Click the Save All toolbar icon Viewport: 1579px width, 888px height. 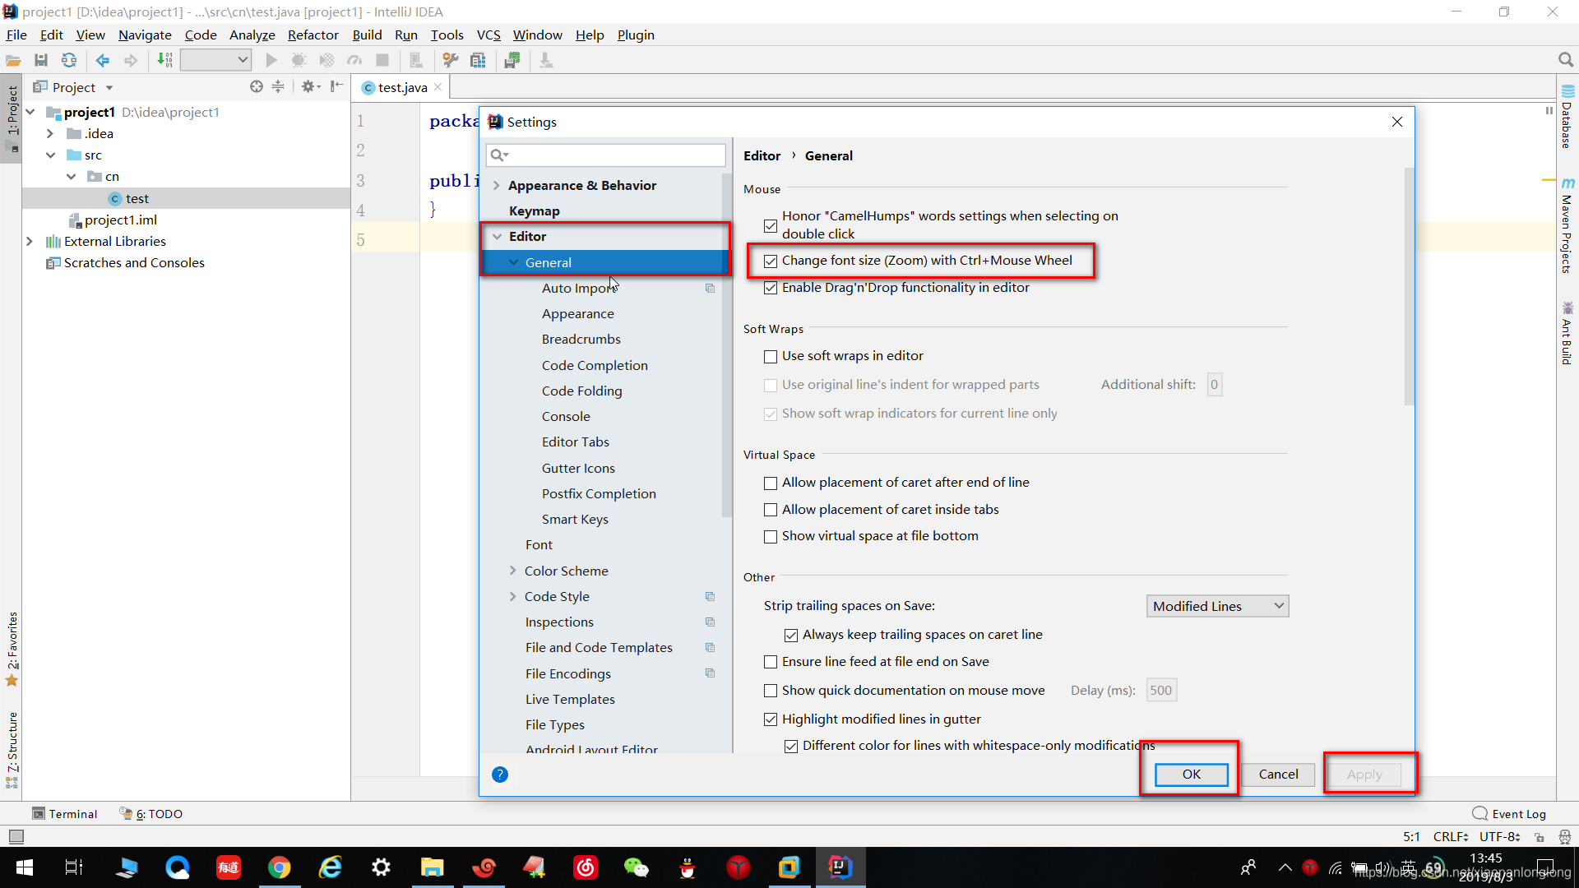pyautogui.click(x=41, y=60)
